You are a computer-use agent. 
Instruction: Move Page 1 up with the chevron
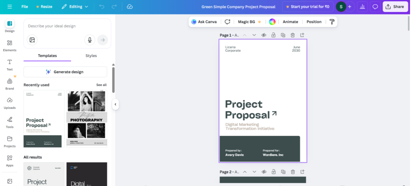coord(245,35)
